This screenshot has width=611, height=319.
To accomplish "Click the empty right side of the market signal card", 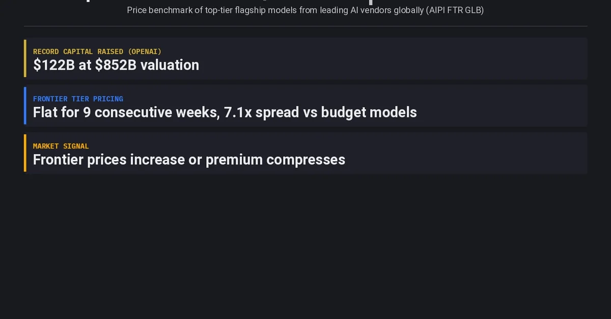I will (x=484, y=153).
